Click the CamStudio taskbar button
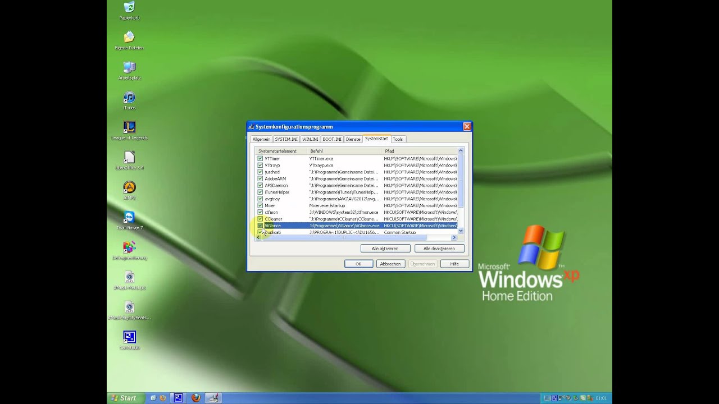 (x=178, y=398)
